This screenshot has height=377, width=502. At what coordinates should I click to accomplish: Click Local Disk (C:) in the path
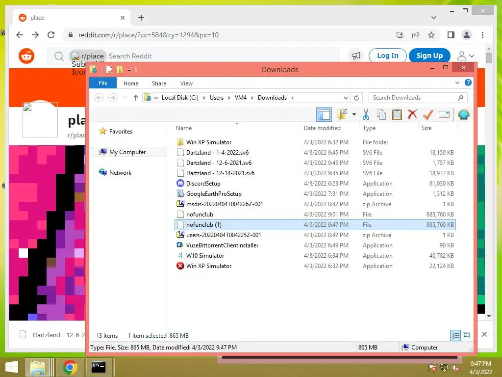(180, 98)
